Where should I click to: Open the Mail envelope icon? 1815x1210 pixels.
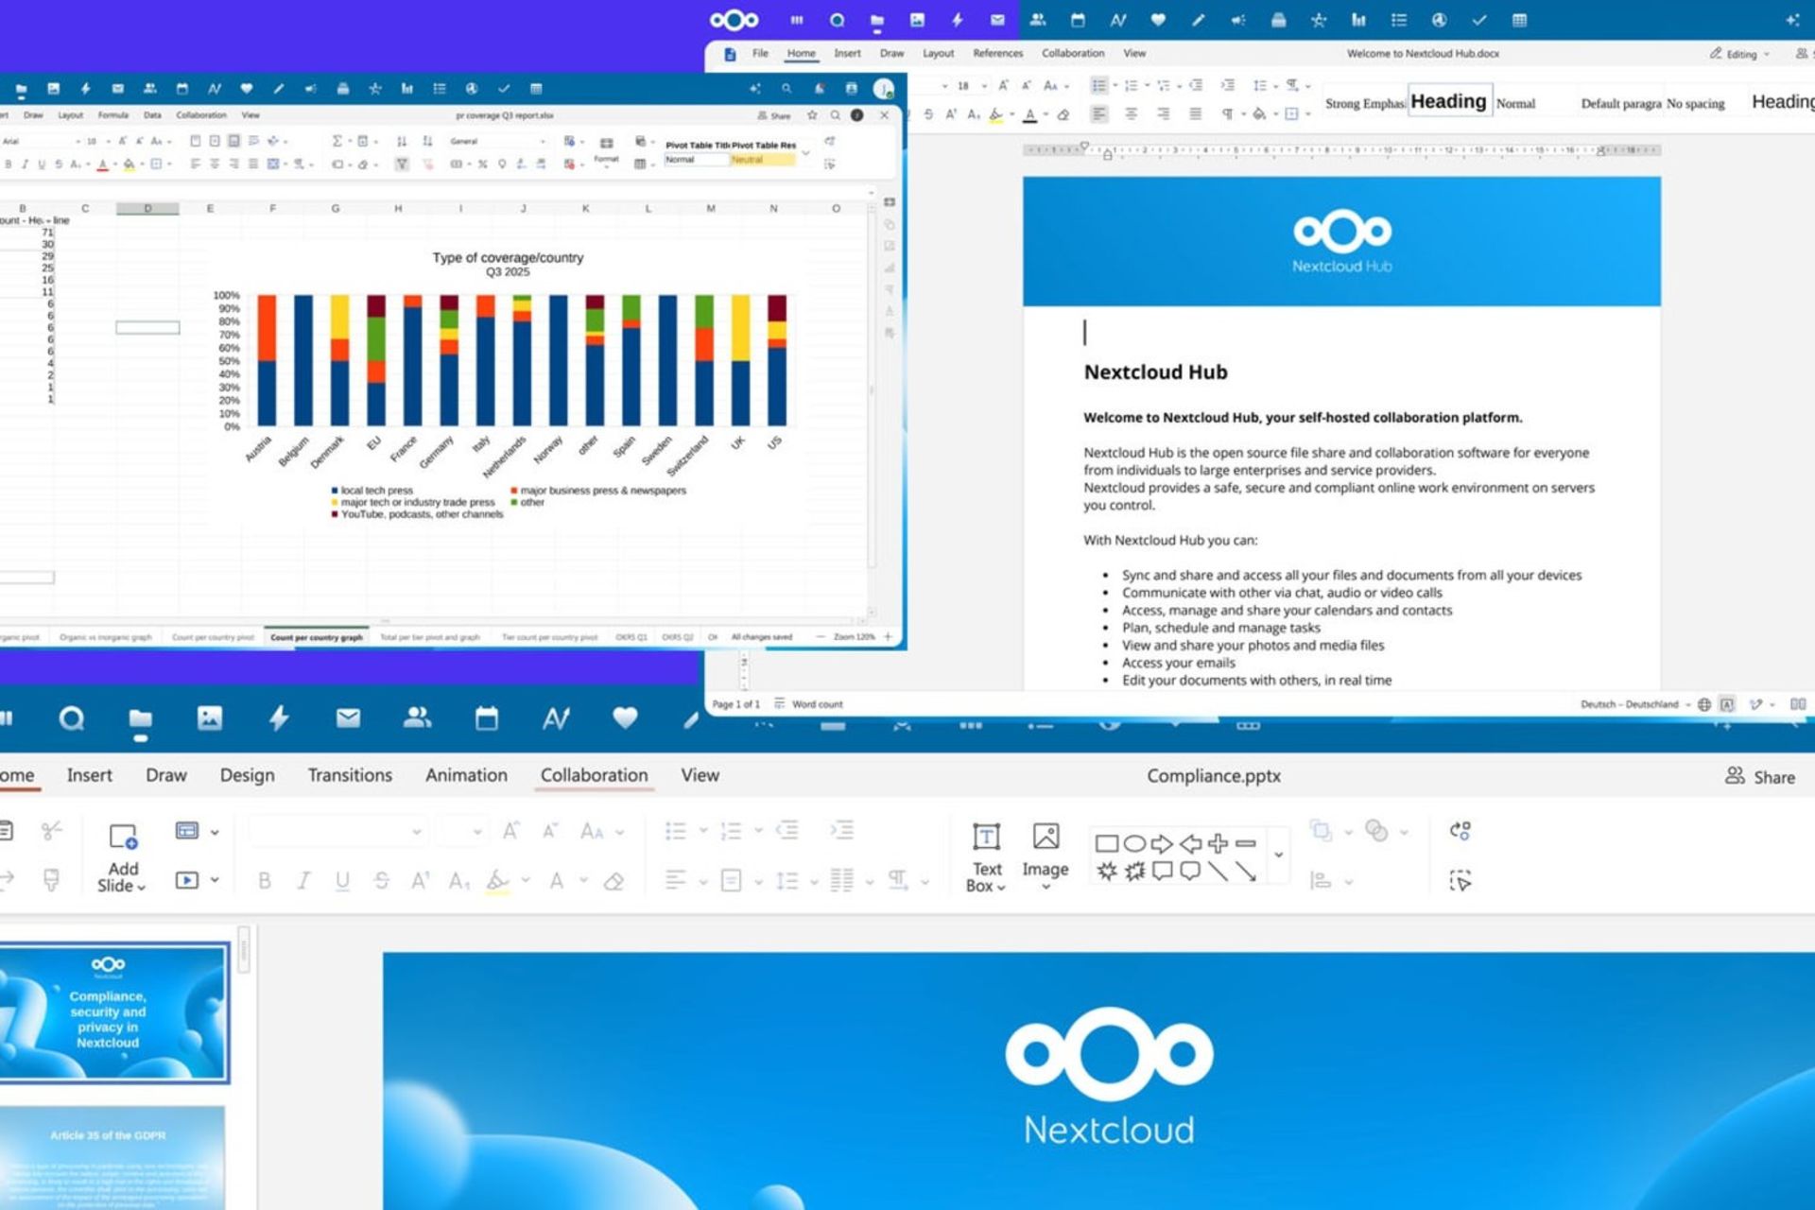[348, 718]
